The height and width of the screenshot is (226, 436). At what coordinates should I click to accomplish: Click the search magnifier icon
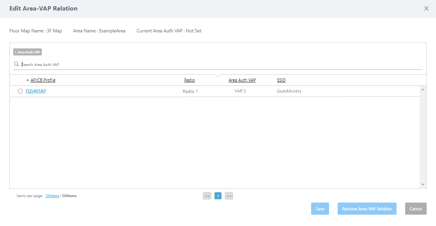(x=16, y=64)
